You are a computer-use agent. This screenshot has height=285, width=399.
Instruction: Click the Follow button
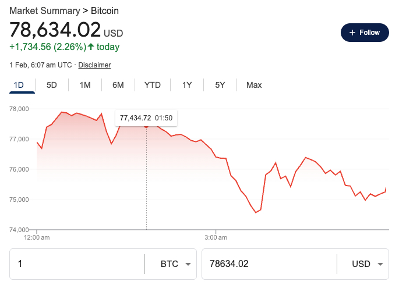364,33
